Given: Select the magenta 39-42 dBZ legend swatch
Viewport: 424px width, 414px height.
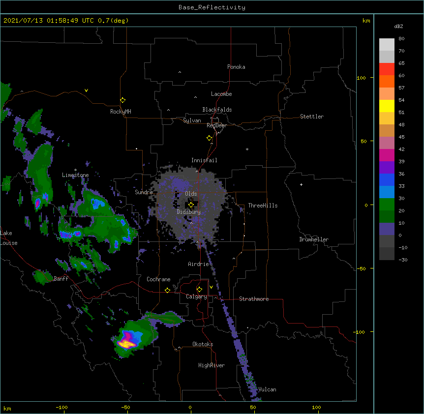Looking at the screenshot, I should 387,155.
